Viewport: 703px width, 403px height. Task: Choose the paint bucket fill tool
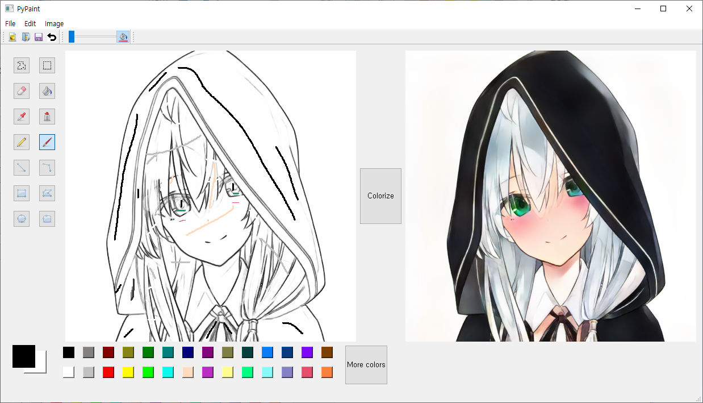(x=47, y=91)
